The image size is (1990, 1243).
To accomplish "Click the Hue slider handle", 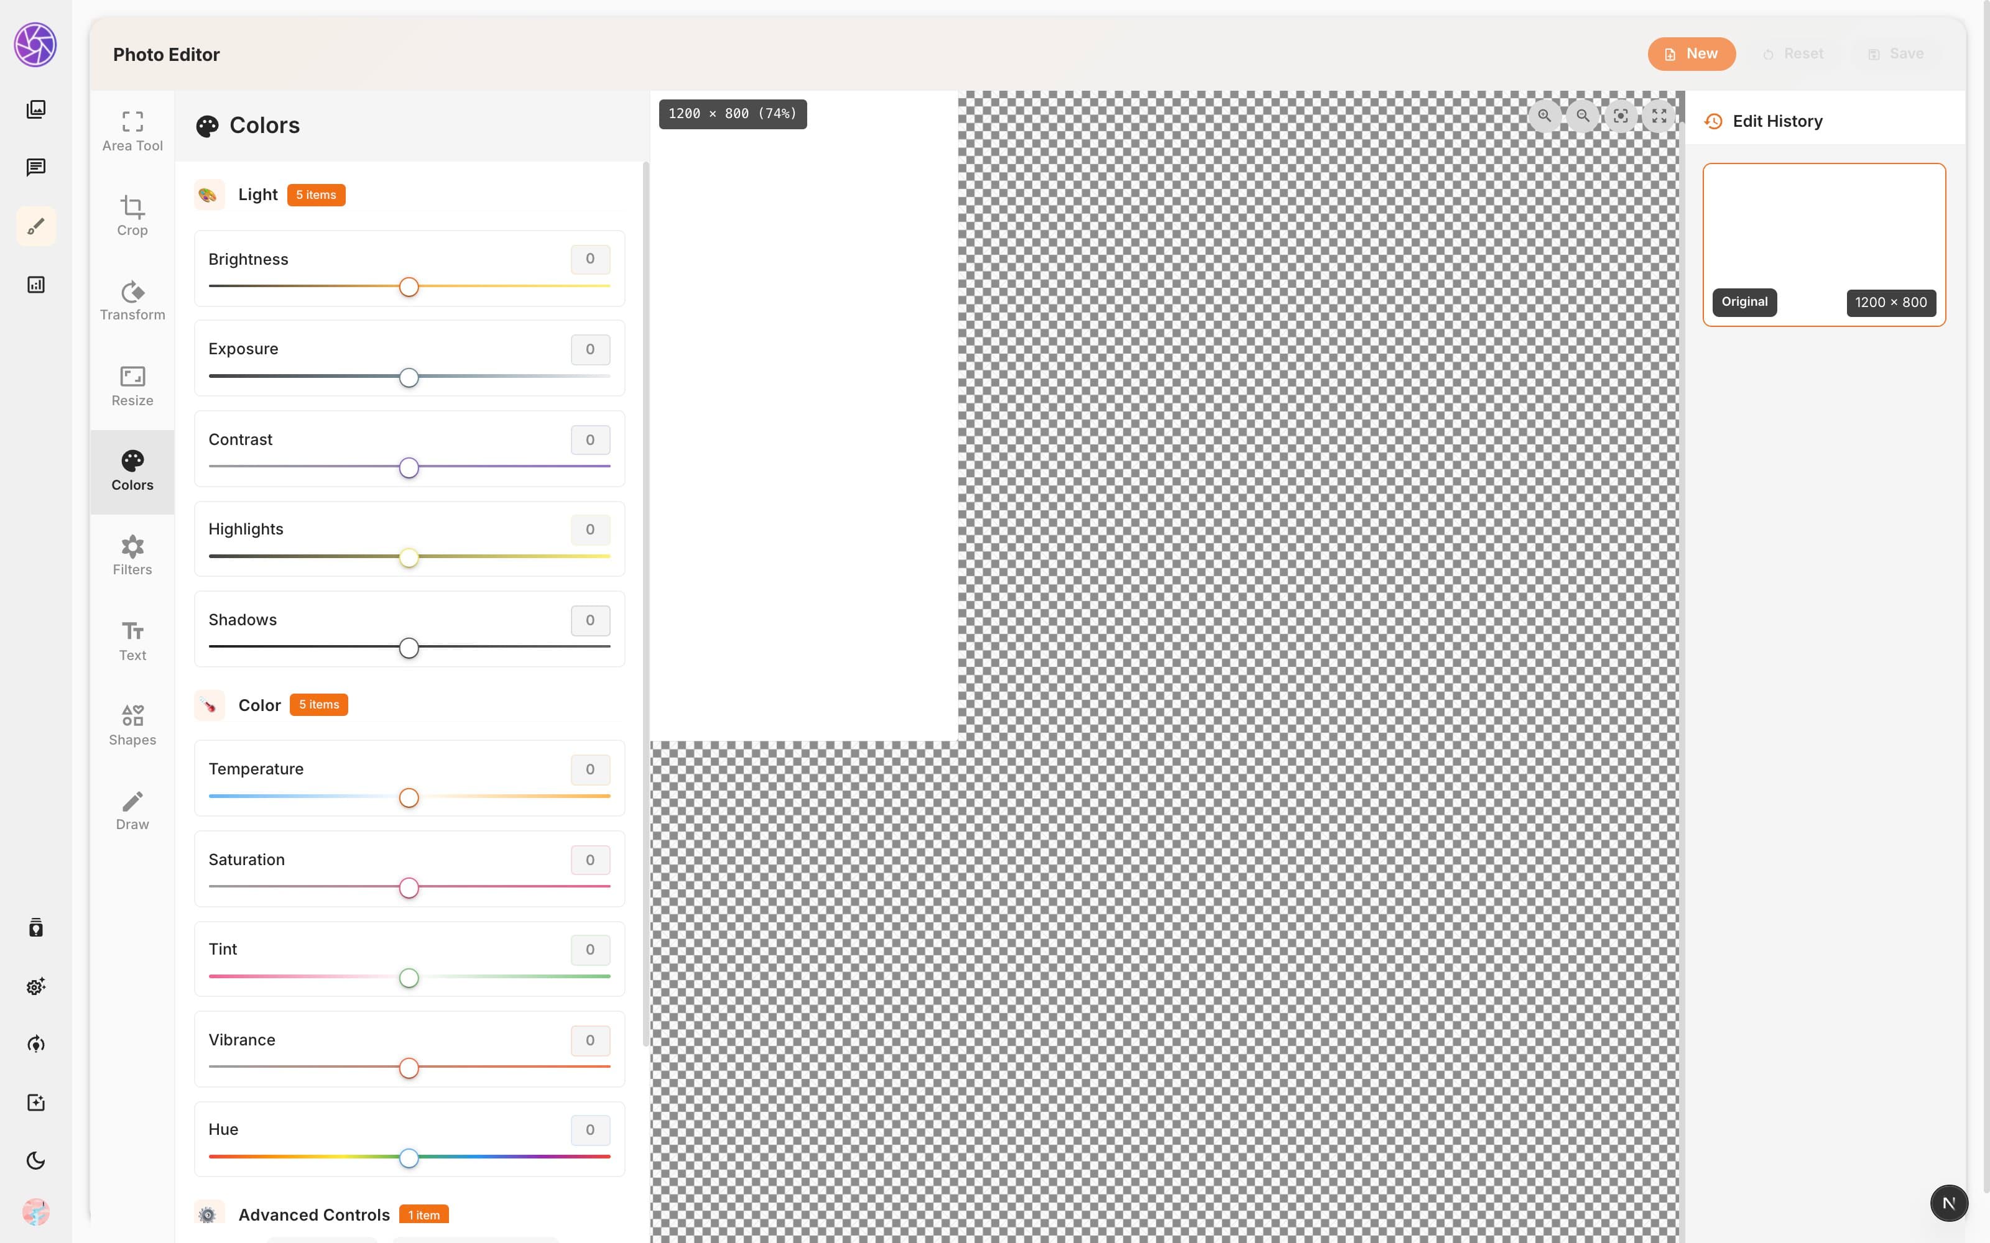I will click(409, 1158).
